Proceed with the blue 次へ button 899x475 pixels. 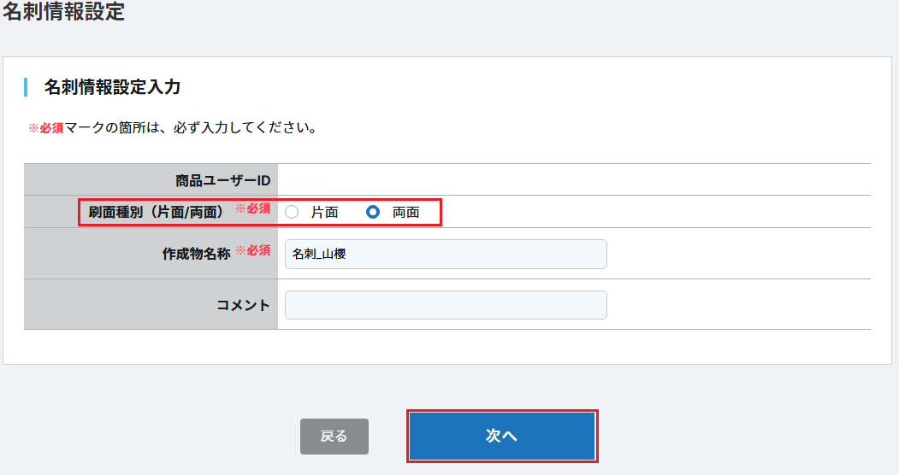[502, 436]
